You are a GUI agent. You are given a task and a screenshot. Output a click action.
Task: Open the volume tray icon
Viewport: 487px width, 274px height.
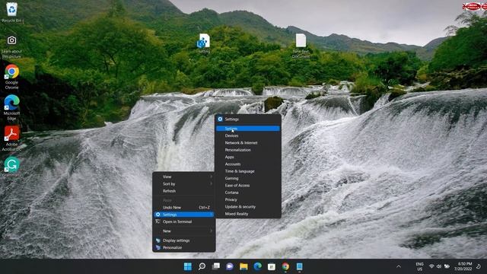point(439,266)
